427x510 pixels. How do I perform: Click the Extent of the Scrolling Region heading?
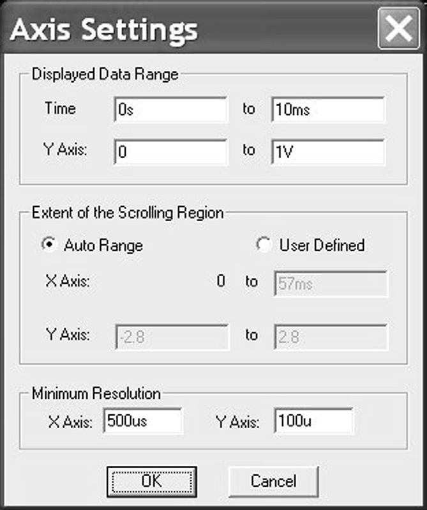[x=128, y=212]
